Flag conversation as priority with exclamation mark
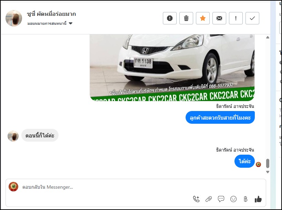 [236, 18]
